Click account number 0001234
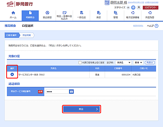The image size is (163, 127). tap(126, 75)
